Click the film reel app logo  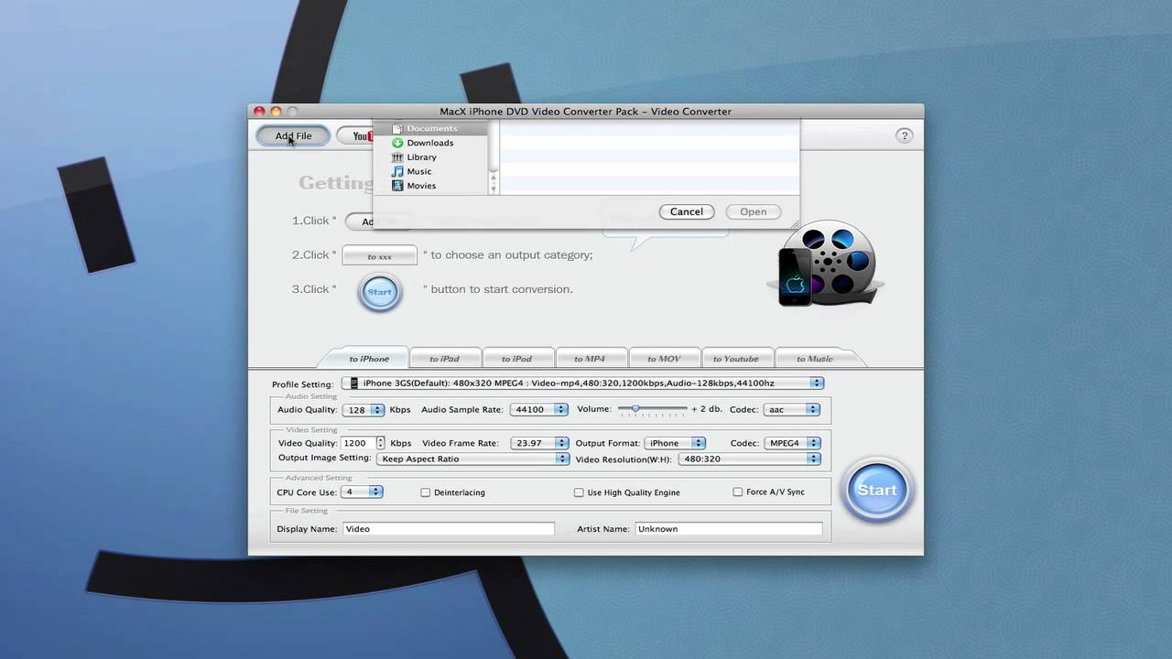coord(827,264)
